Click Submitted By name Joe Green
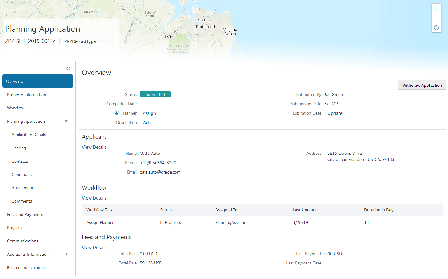 (x=333, y=94)
